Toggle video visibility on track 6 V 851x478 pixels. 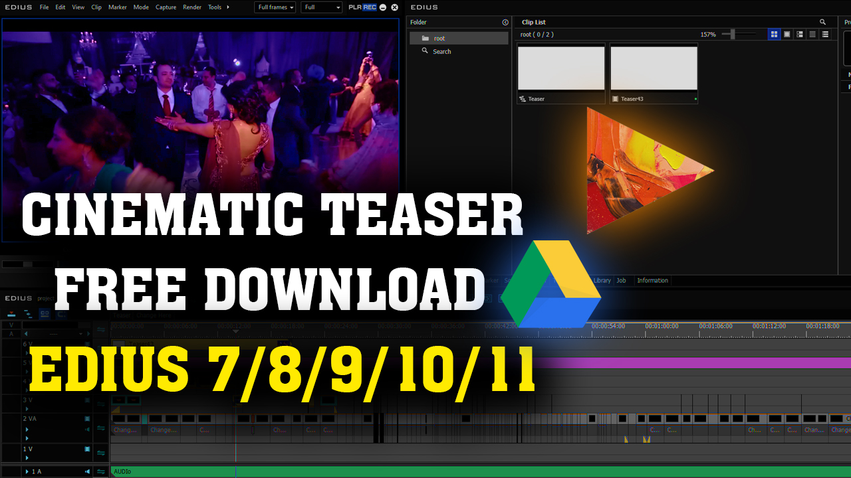click(87, 344)
